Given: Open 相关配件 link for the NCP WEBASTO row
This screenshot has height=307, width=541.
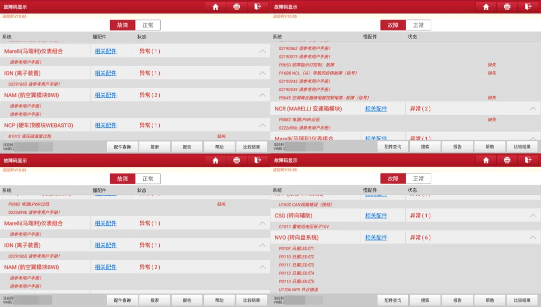Looking at the screenshot, I should tap(106, 125).
